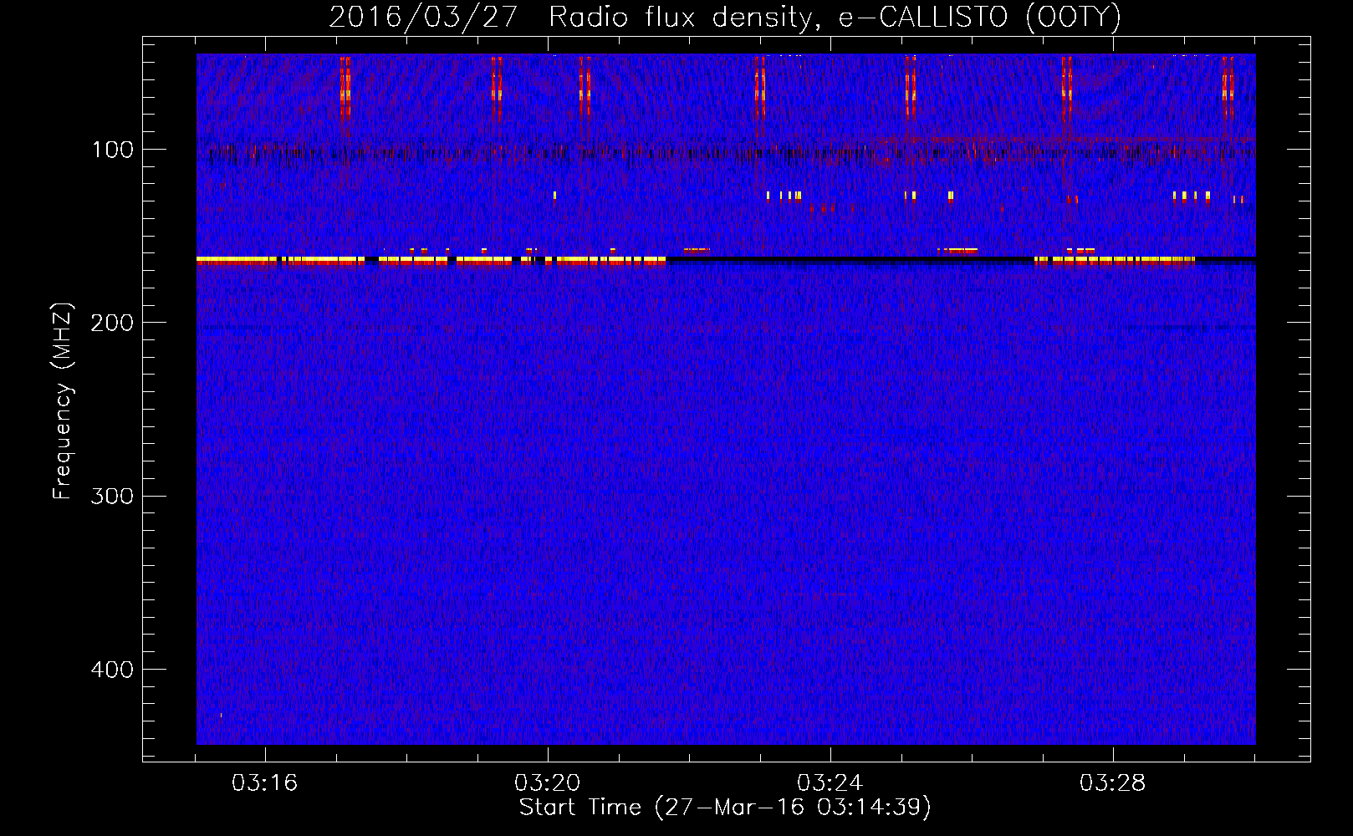Click the 100 frequency tick label
This screenshot has height=836, width=1353.
click(113, 150)
